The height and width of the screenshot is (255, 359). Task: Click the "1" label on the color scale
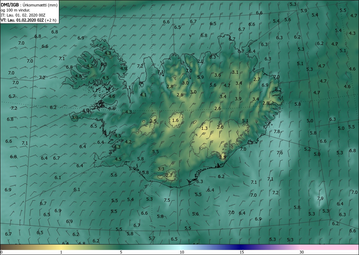pyautogui.click(x=61, y=252)
